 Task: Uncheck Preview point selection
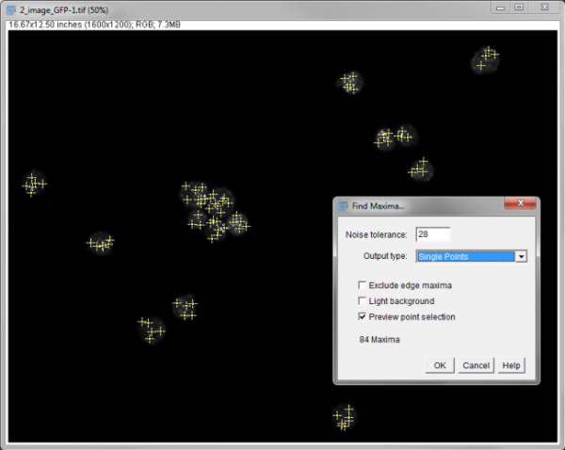363,317
